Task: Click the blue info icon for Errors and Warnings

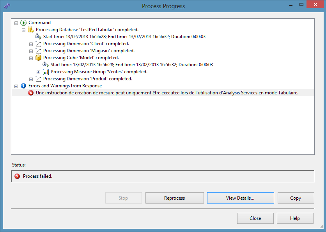Action: (x=23, y=86)
